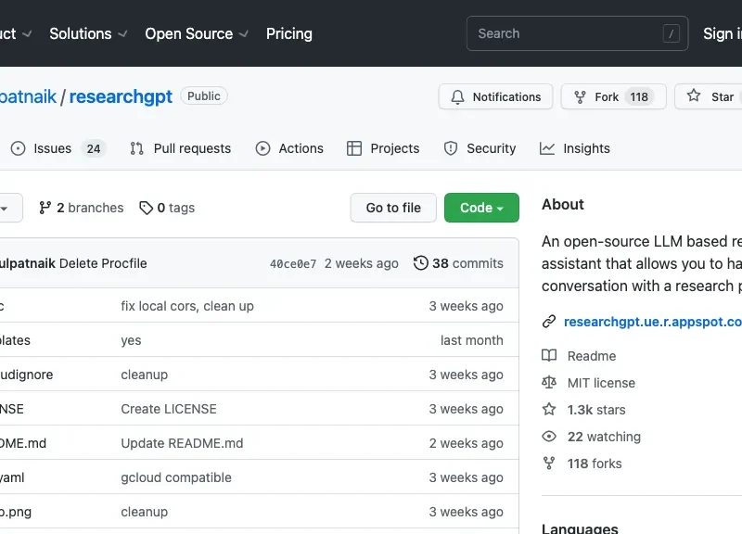Viewport: 742px width, 534px height.
Task: Click the Go to file button
Action: (393, 208)
